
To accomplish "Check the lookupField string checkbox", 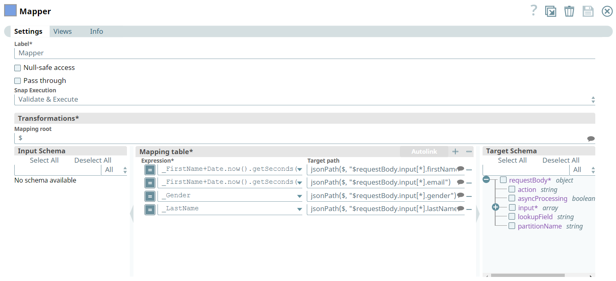I will 512,216.
